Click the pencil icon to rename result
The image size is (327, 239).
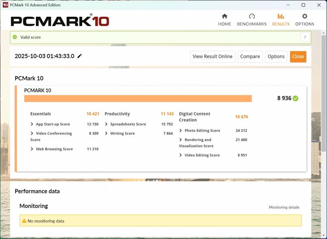pyautogui.click(x=80, y=56)
